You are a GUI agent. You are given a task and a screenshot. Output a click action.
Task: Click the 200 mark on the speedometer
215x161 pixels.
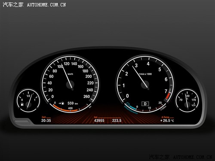point(89,76)
